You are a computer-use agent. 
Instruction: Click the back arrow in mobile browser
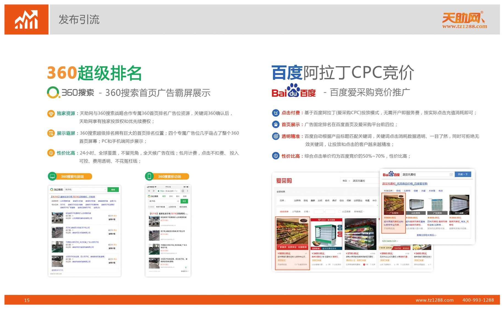[149, 191]
